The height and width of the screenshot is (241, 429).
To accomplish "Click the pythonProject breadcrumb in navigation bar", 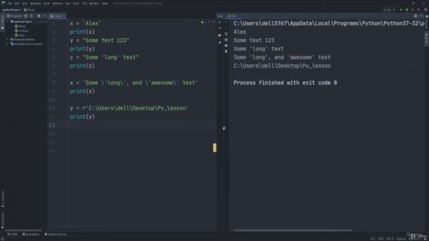I will [x=11, y=10].
